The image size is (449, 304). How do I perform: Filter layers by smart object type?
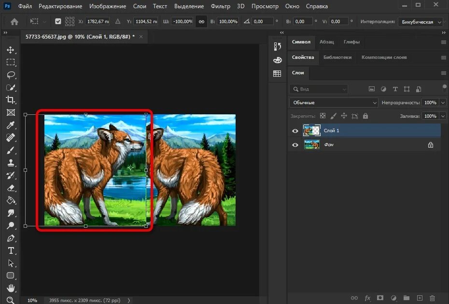pos(419,89)
